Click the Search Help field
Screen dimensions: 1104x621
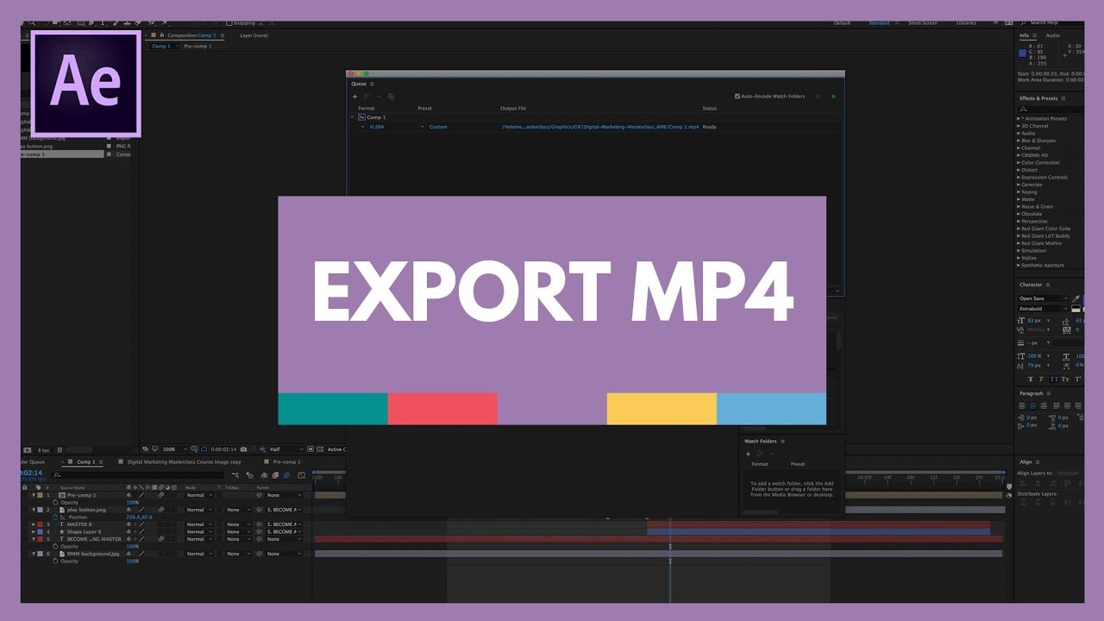pos(1050,22)
